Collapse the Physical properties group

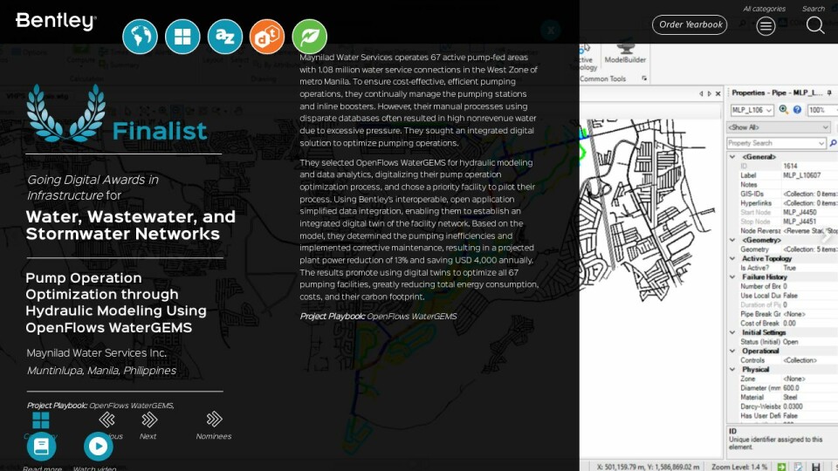coord(732,370)
